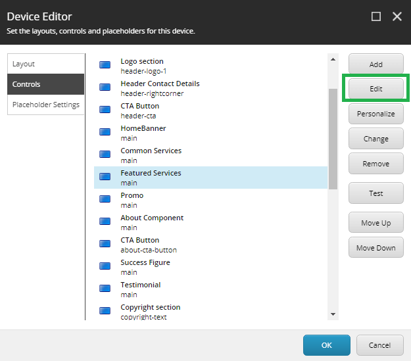Click the Header Contact Details rendering icon
The width and height of the screenshot is (411, 361).
[x=105, y=87]
